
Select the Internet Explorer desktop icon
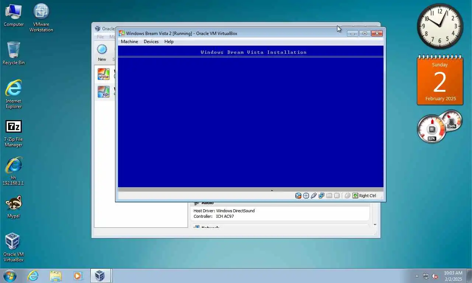coord(14,94)
